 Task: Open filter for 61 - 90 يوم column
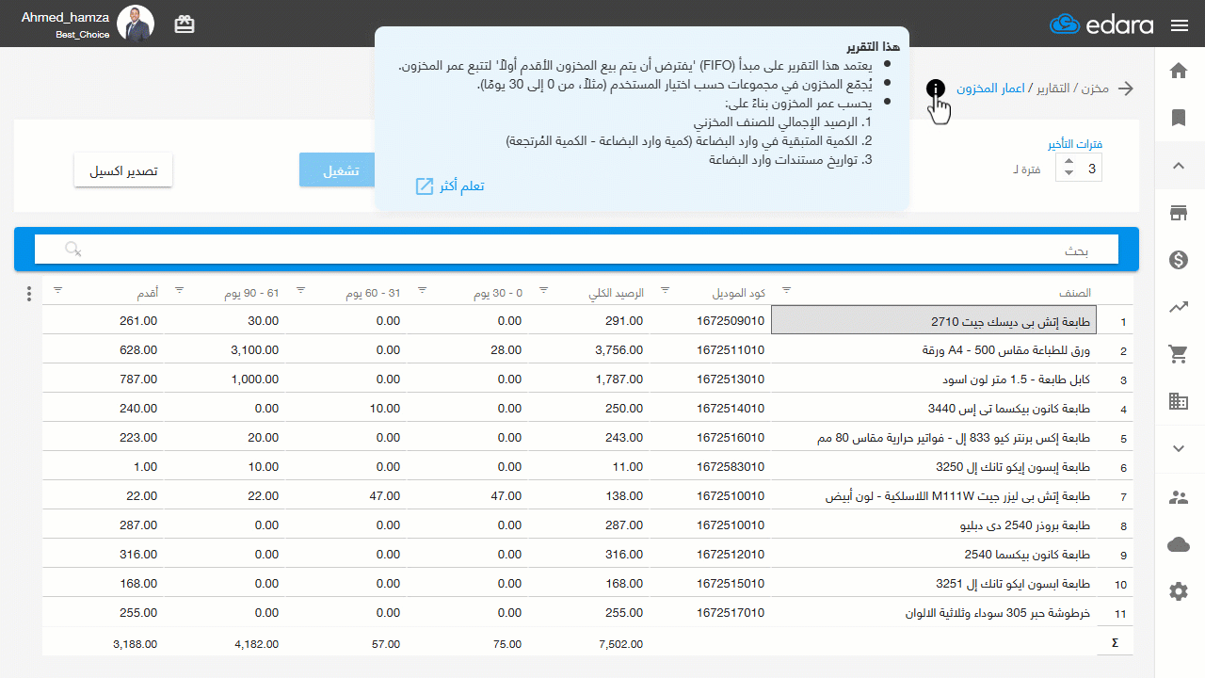[x=180, y=290]
